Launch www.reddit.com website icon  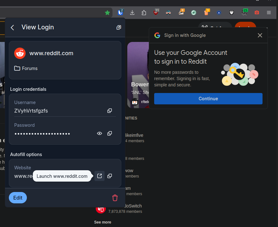click(100, 176)
